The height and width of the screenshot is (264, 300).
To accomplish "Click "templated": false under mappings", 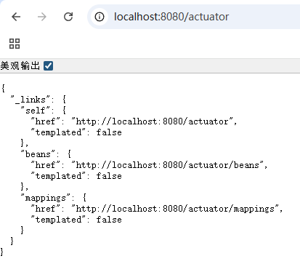I will coord(76,220).
